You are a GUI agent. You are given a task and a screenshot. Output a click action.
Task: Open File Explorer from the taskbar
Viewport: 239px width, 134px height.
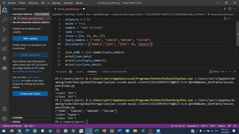[x=135, y=131]
